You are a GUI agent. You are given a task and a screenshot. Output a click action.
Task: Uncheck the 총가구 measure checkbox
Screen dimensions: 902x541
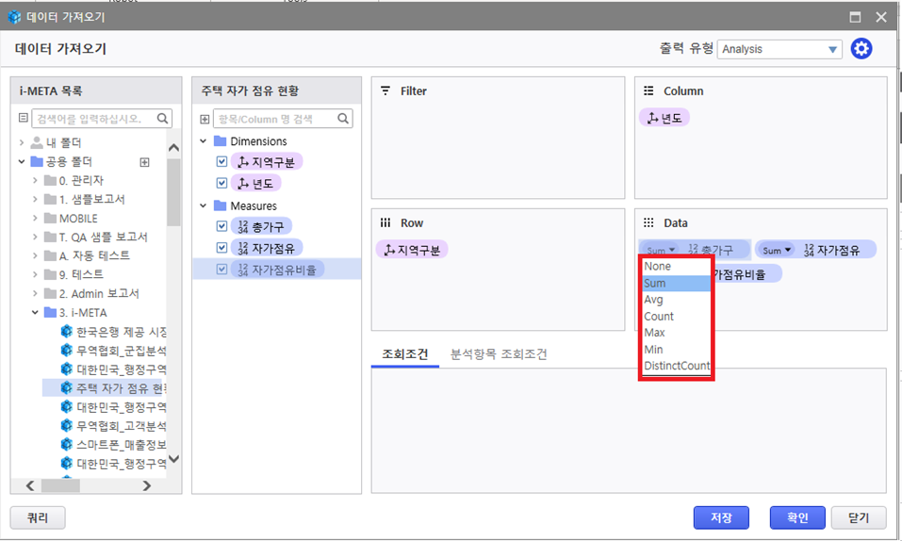pos(221,226)
